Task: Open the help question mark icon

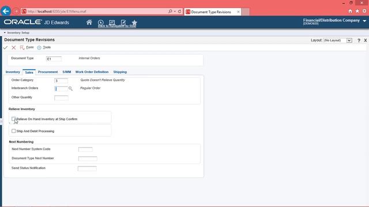Action: (359, 40)
